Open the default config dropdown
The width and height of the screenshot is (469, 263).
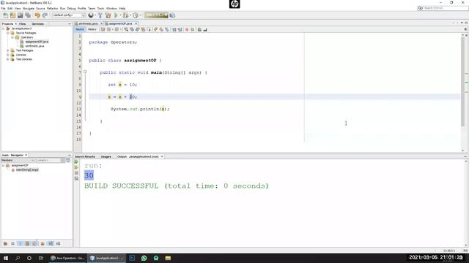coord(69,15)
